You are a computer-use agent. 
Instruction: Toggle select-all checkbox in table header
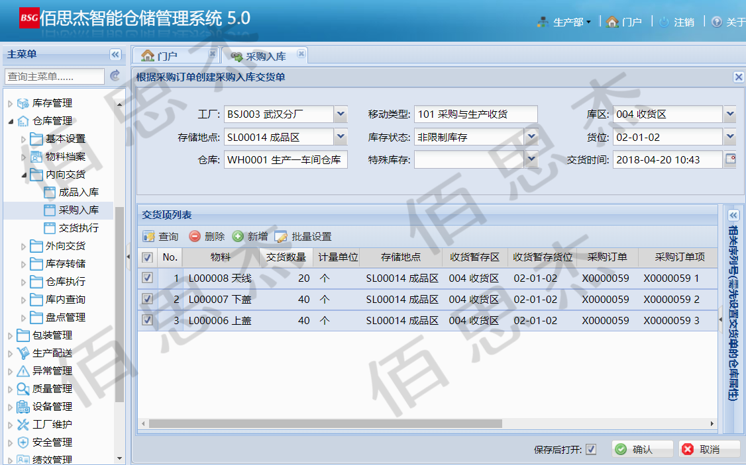[147, 257]
